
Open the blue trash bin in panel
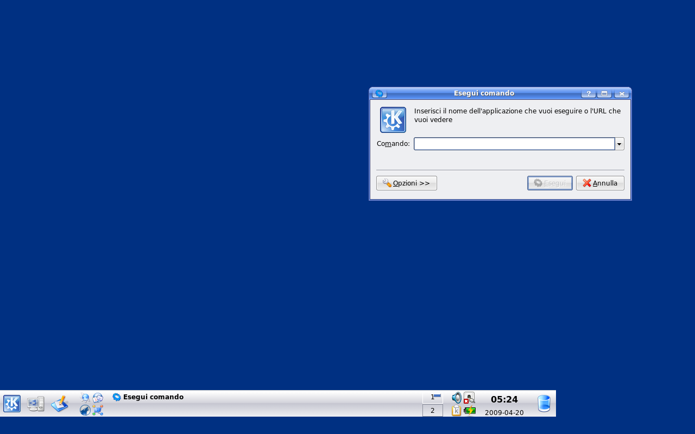click(x=544, y=404)
